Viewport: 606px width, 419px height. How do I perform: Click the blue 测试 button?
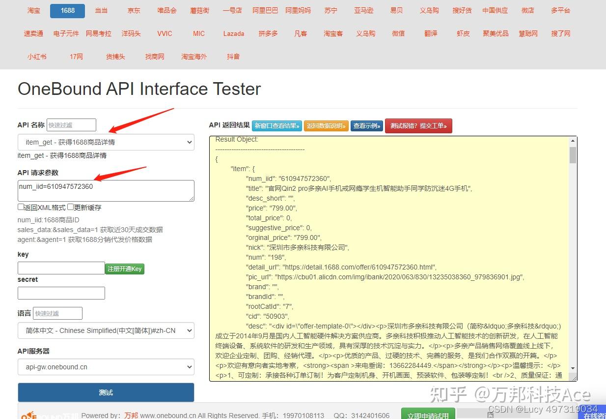pyautogui.click(x=106, y=392)
